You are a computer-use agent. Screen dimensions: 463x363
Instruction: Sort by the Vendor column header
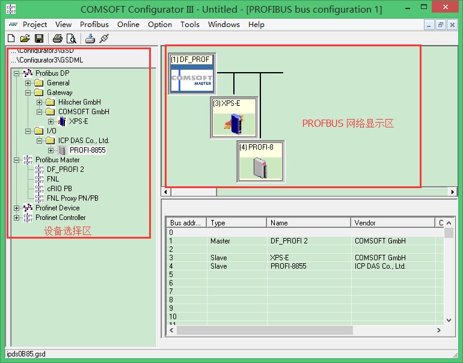(393, 223)
